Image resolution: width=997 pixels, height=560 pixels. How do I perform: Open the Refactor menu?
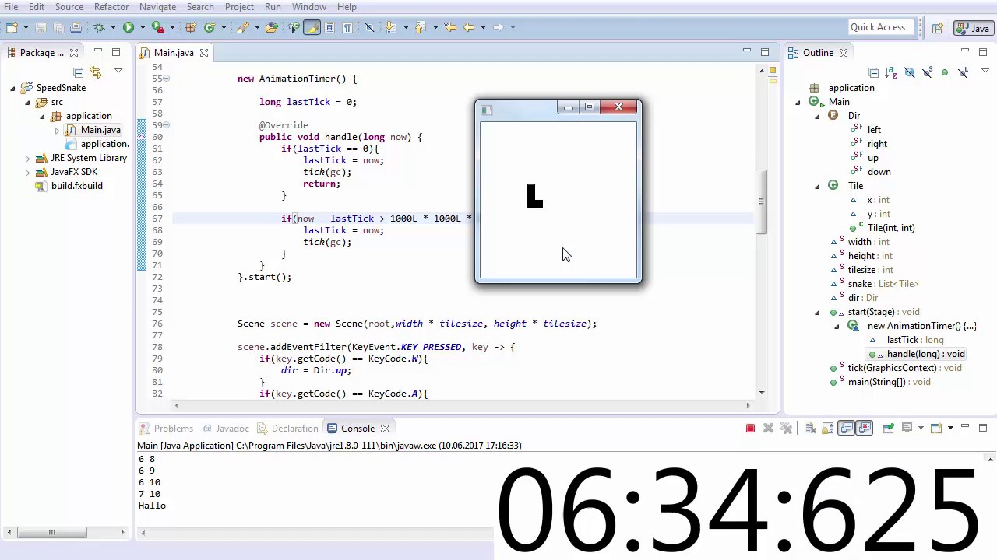(111, 7)
